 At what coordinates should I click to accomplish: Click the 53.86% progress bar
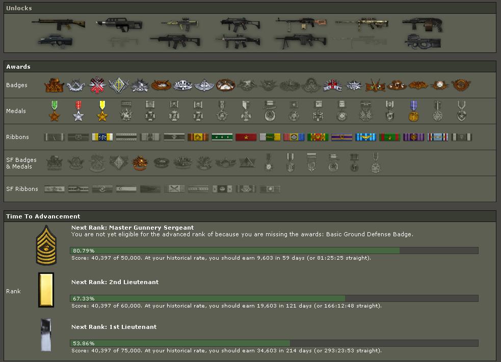click(274, 343)
